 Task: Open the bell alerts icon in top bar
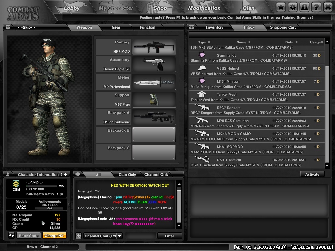(305, 8)
